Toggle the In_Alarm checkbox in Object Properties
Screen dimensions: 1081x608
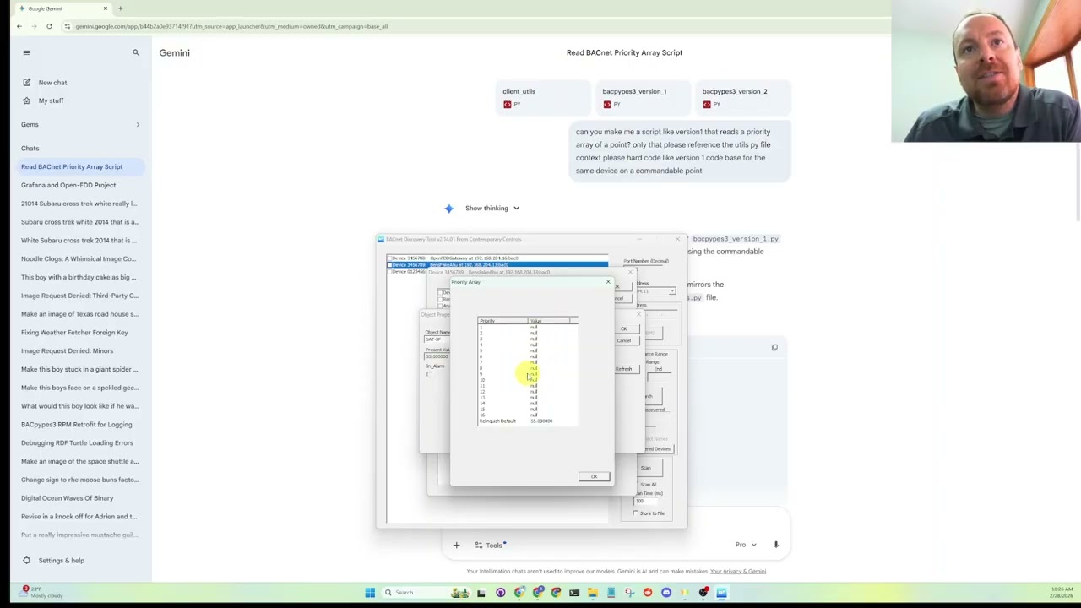(x=429, y=373)
